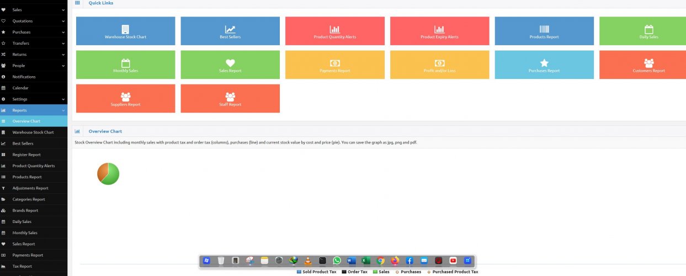Toggle the Purchases legend series

[x=408, y=272]
